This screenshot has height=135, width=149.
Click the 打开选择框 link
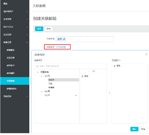pyautogui.click(x=61, y=47)
